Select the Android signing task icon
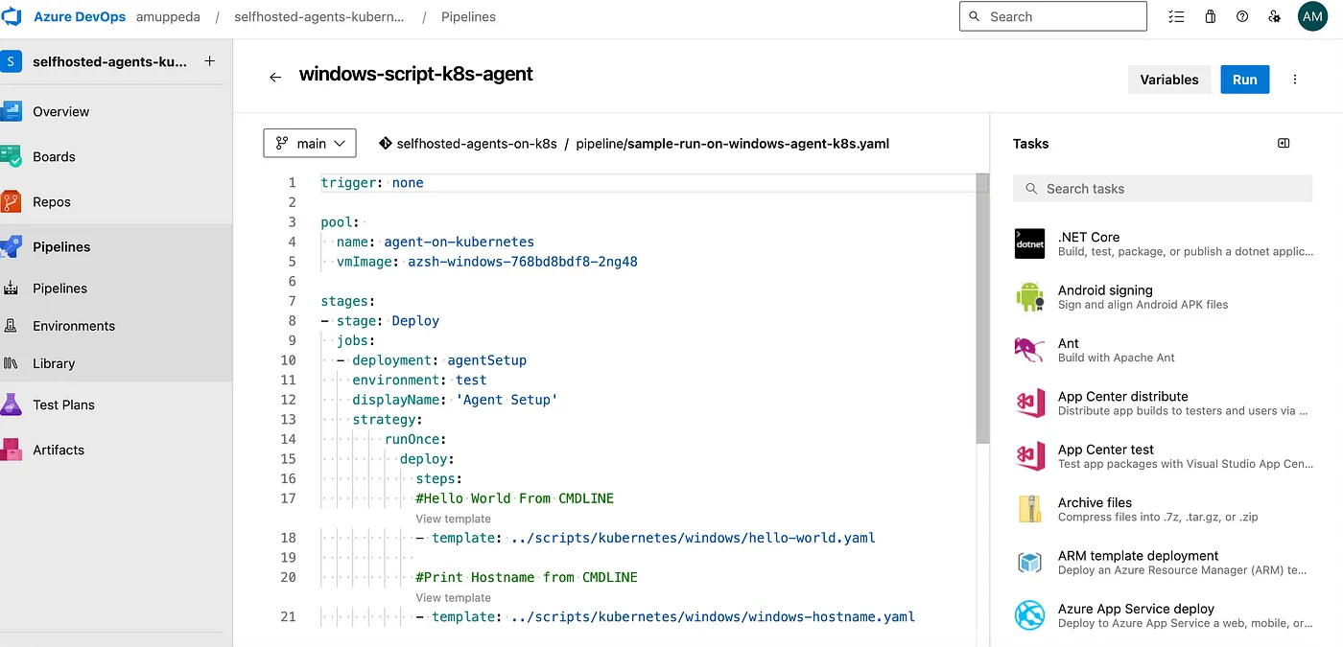The width and height of the screenshot is (1343, 647). coord(1029,296)
